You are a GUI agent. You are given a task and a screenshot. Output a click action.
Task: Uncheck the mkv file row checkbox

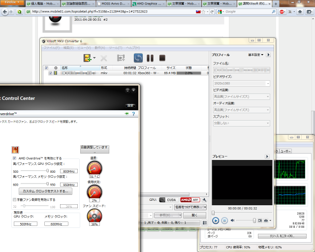[x=50, y=73]
